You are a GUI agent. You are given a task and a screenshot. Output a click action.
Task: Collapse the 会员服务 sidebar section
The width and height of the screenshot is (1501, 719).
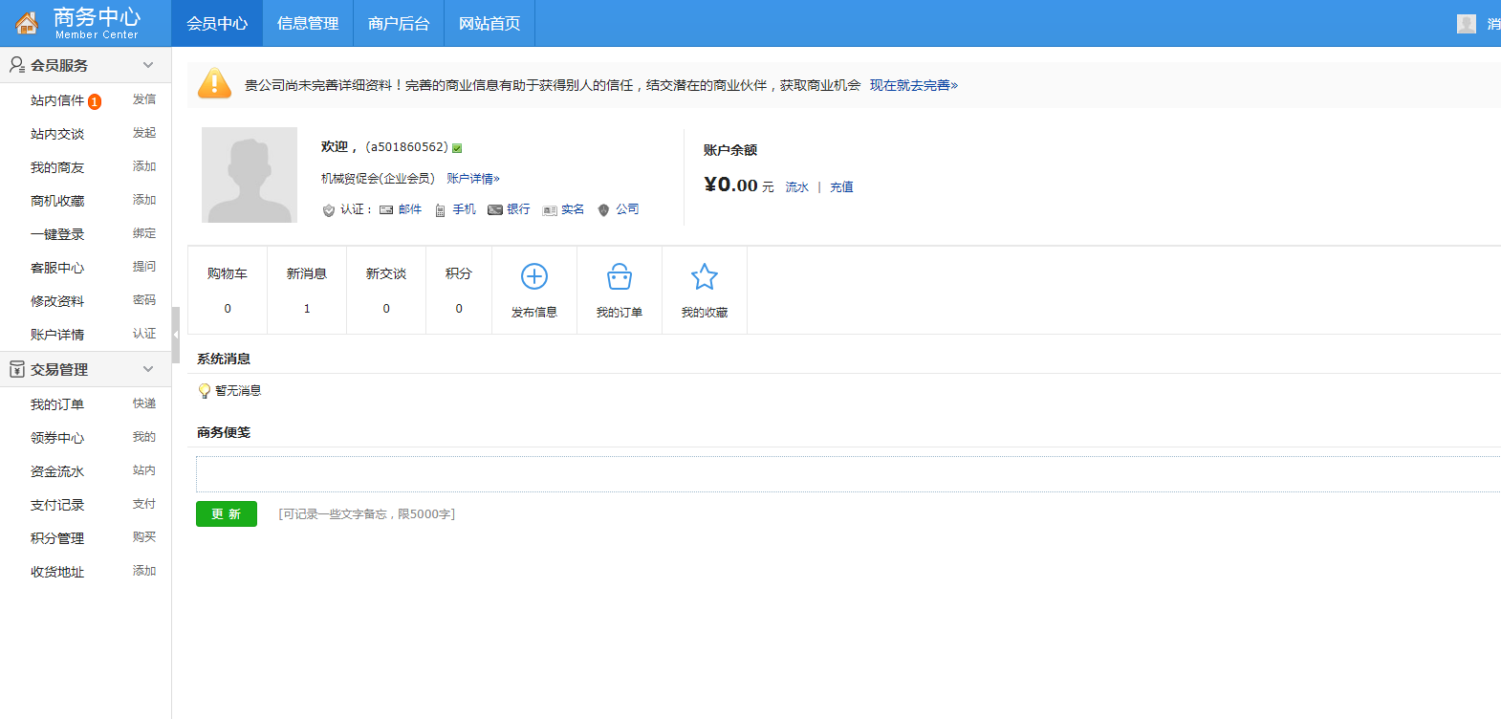coord(148,65)
